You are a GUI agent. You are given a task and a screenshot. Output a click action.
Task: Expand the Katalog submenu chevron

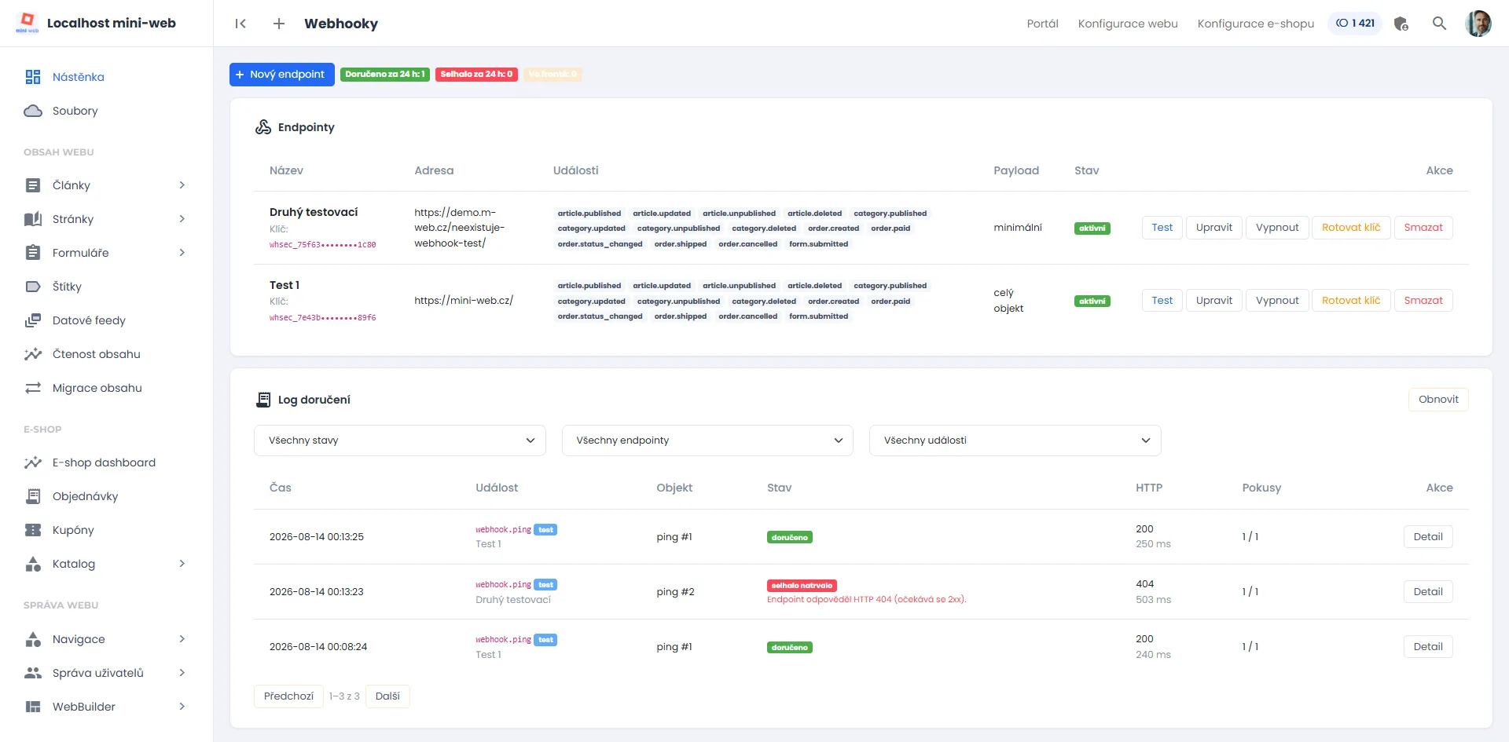pos(182,564)
